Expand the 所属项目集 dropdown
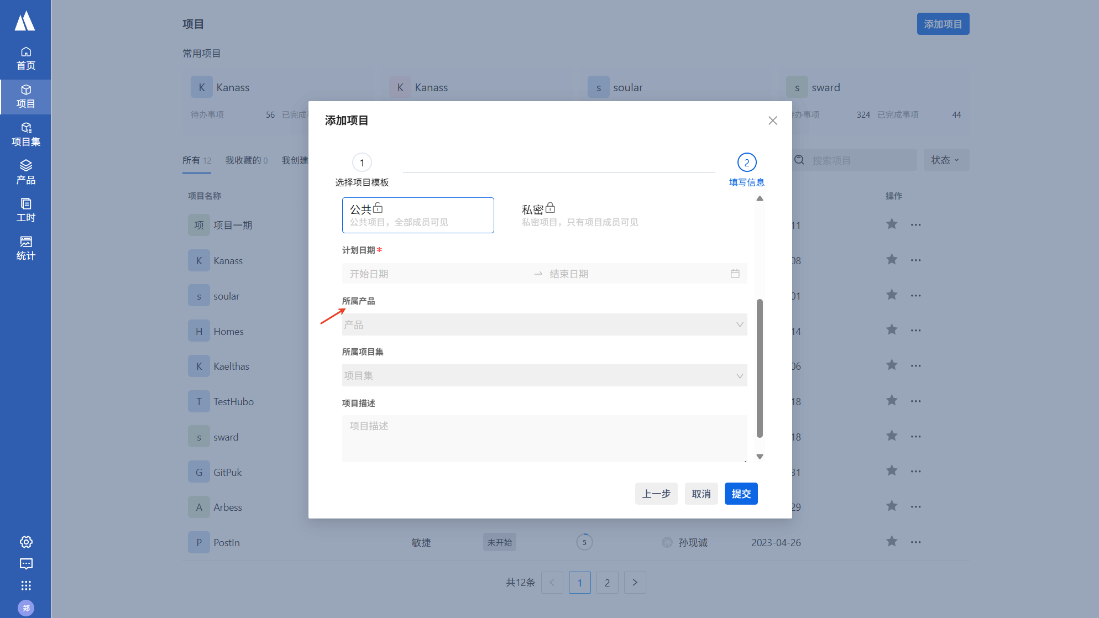Screen dimensions: 1099x618 545,376
